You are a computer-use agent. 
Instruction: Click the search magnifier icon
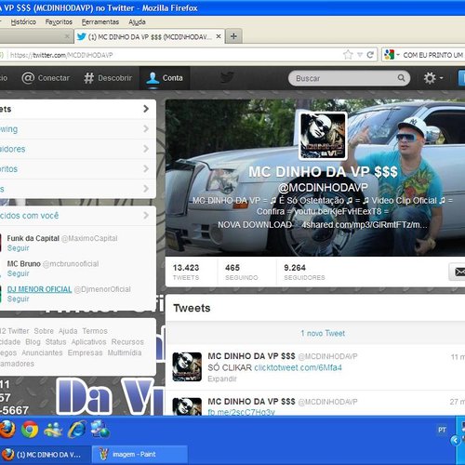tap(401, 78)
